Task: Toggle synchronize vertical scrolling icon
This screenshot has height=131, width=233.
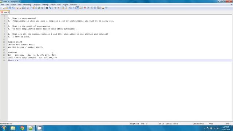Action: click(63, 8)
